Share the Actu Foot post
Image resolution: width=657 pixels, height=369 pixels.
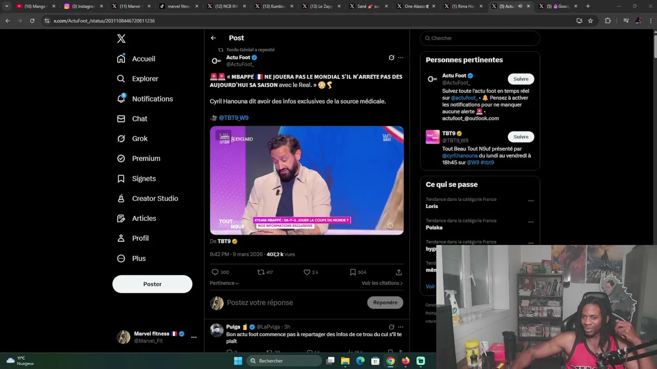(x=399, y=272)
